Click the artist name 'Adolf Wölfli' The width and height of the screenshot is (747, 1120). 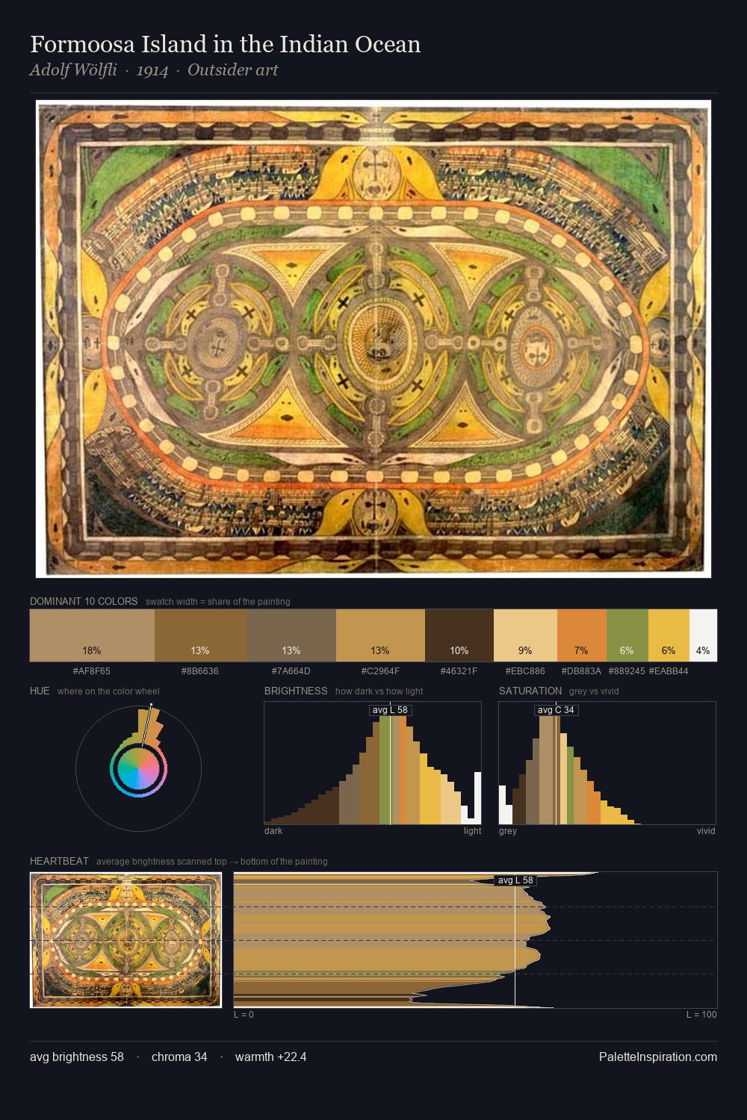coord(73,70)
